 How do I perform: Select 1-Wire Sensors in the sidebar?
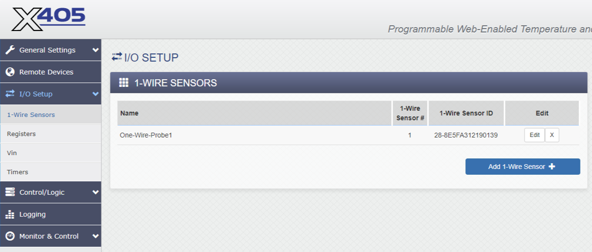31,115
